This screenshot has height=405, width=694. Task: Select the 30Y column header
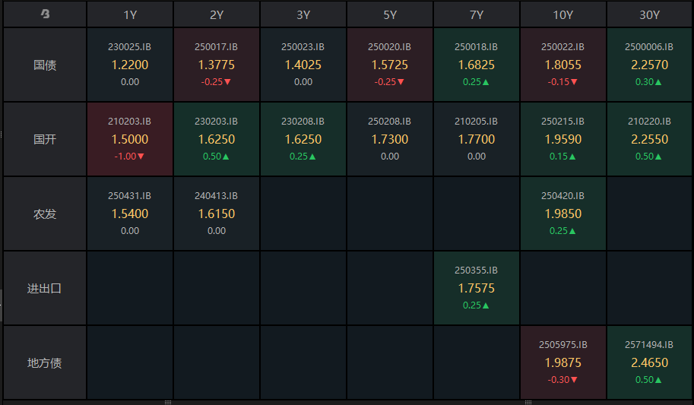point(649,14)
